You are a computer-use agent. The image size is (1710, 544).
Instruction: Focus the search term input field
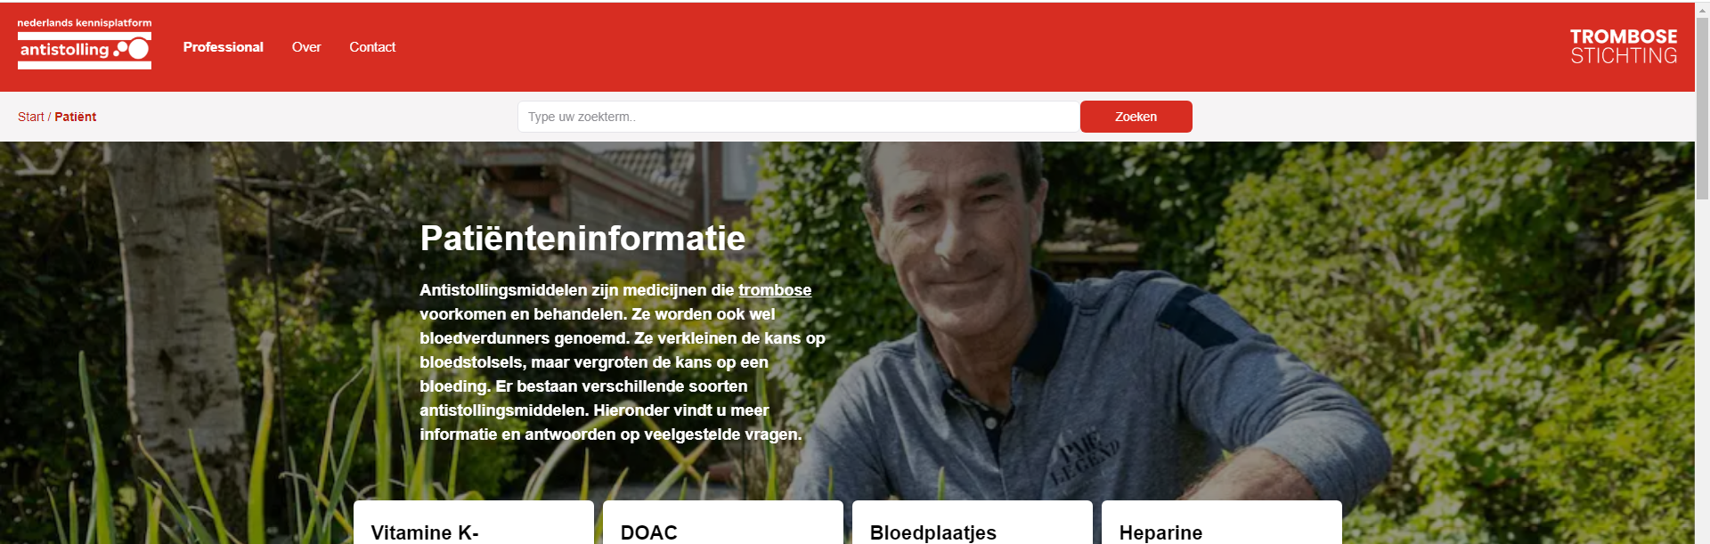(x=798, y=117)
